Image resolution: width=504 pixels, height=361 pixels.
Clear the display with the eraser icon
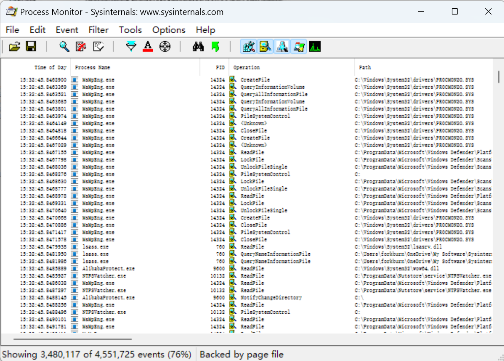98,46
